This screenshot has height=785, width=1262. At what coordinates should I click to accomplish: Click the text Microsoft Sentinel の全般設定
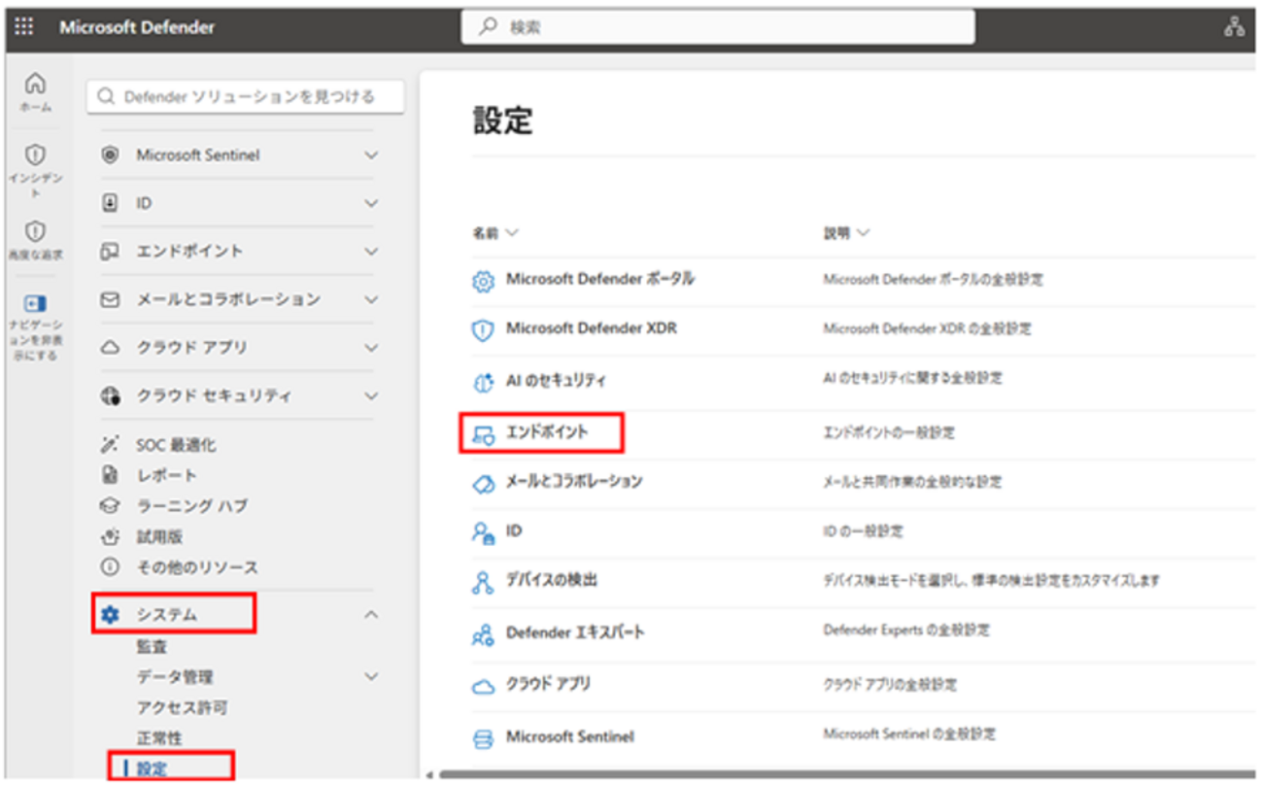(909, 734)
